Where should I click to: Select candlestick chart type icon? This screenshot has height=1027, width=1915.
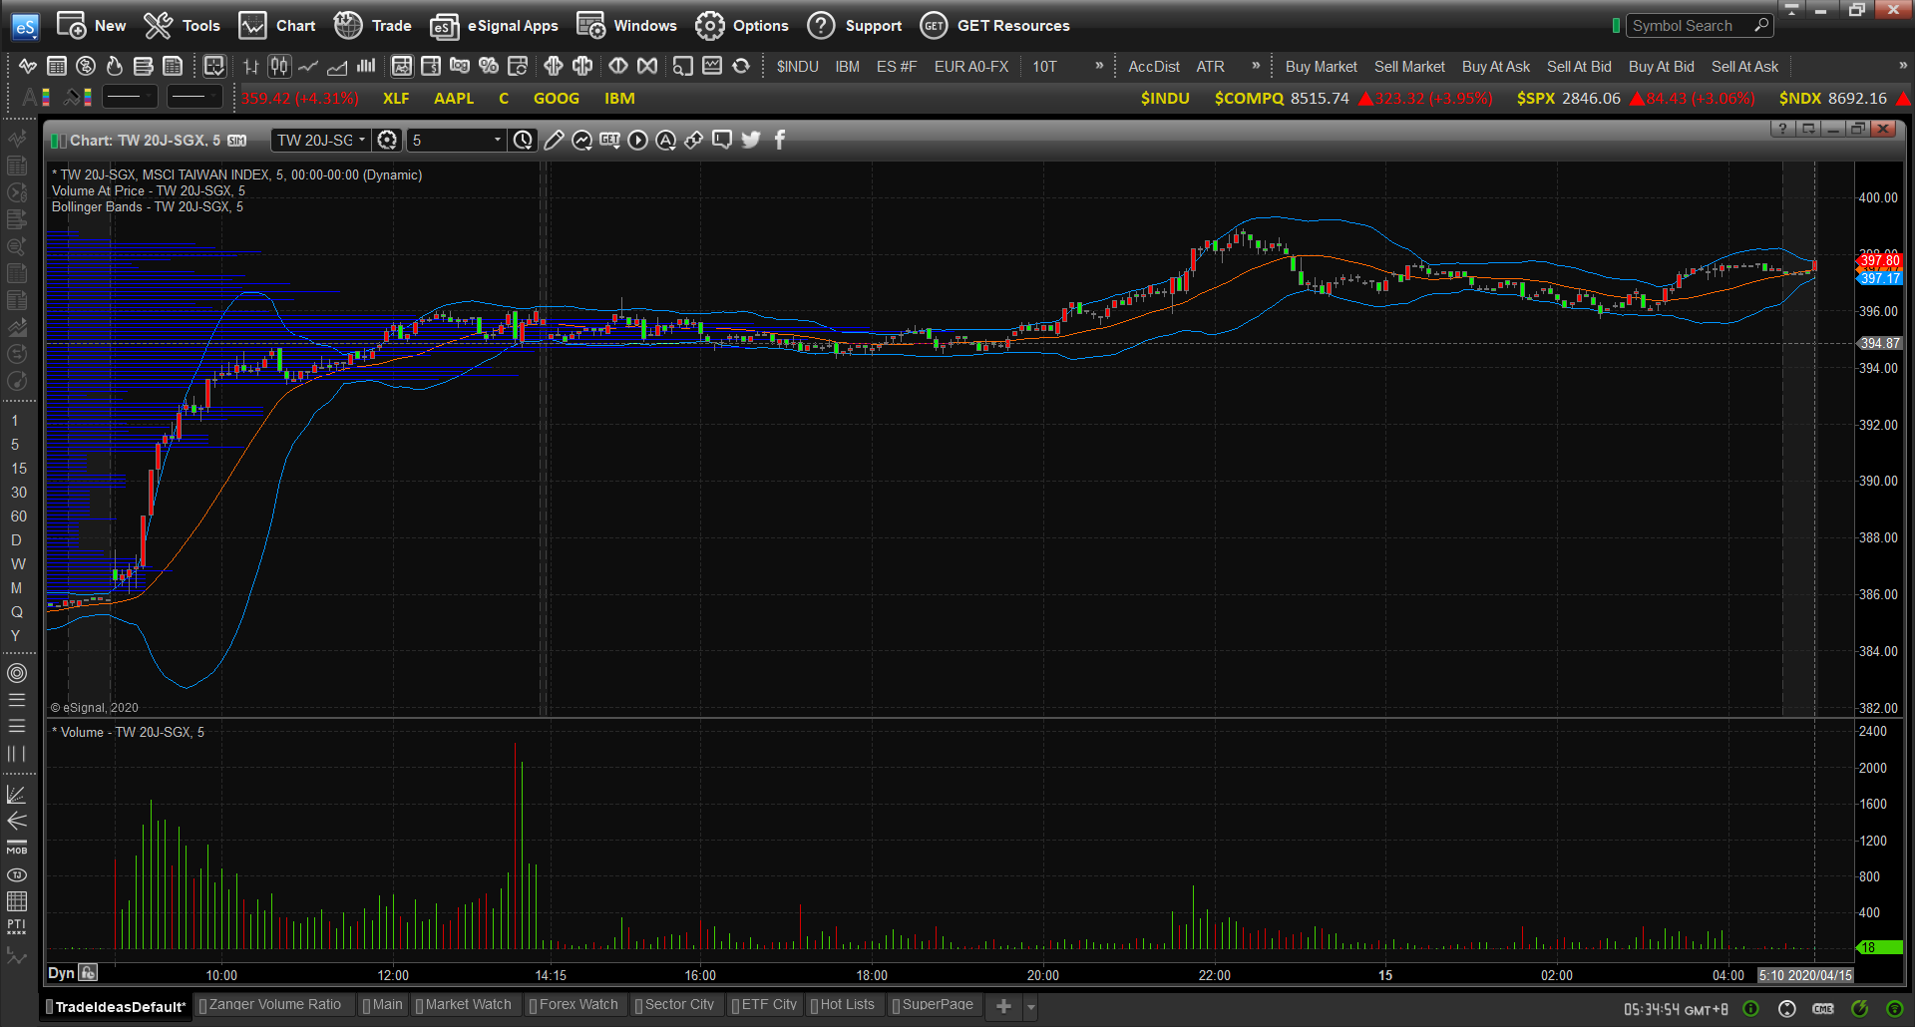[279, 66]
